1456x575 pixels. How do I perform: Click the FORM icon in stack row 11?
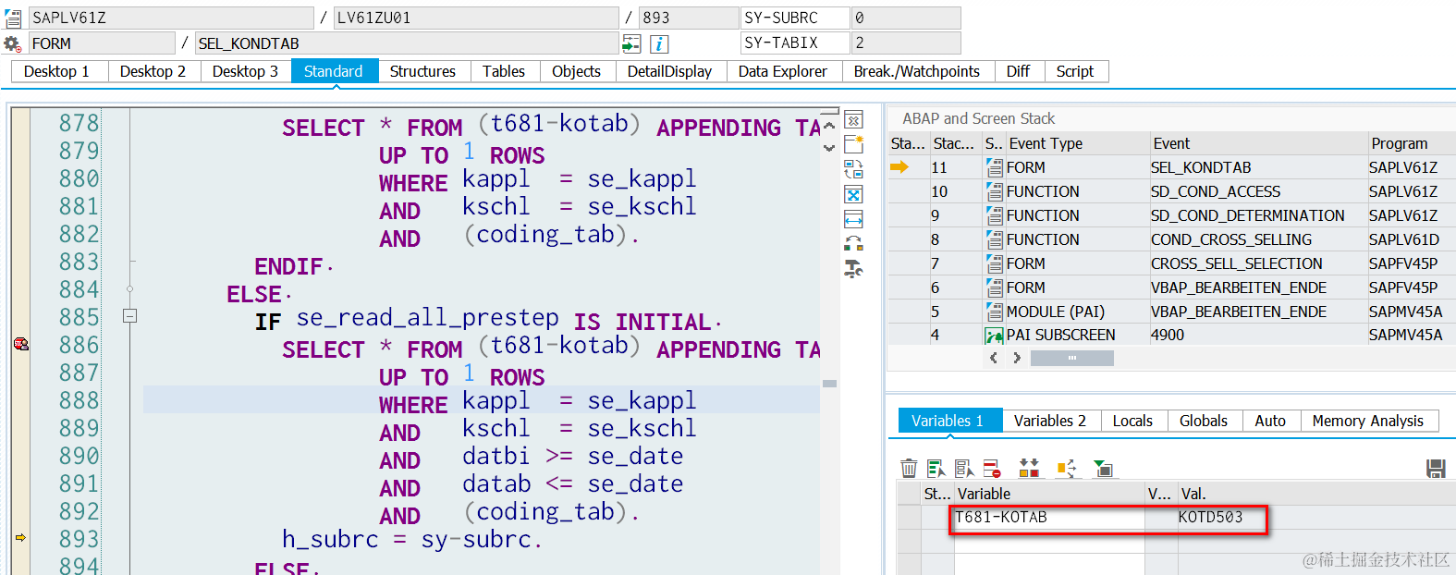coord(995,167)
